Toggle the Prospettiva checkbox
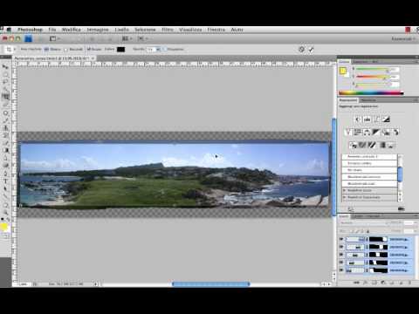This screenshot has height=314, width=419. (x=164, y=49)
